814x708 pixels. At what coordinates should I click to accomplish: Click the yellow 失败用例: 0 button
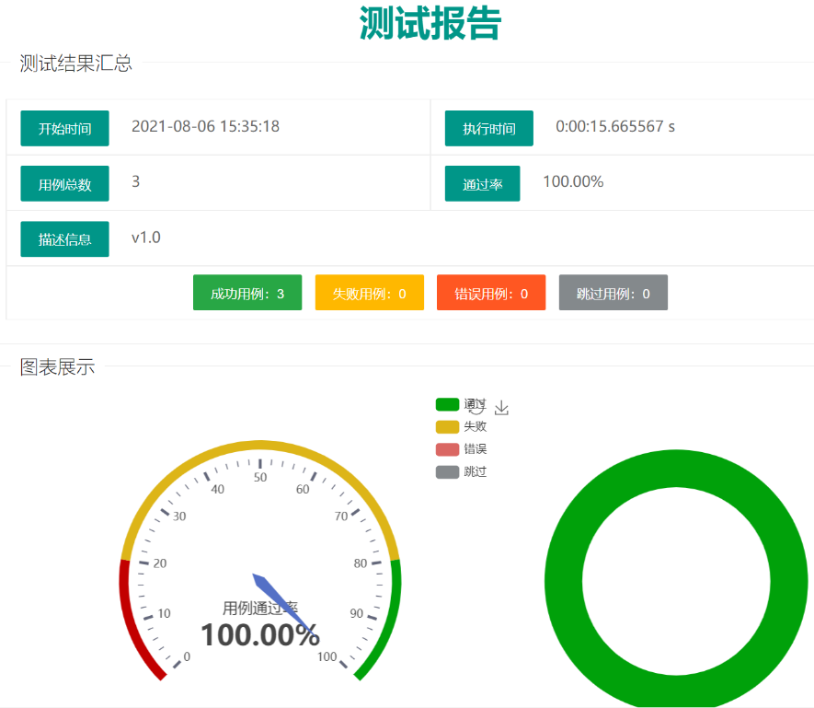click(x=369, y=293)
